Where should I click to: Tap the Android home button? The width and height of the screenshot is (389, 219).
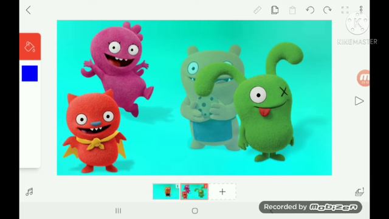(x=195, y=211)
